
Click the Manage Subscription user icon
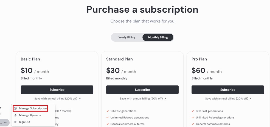pos(15,108)
